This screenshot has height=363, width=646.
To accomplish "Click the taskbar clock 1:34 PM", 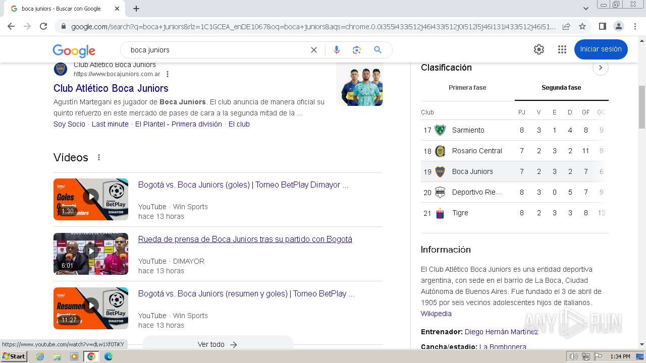I will coord(620,356).
